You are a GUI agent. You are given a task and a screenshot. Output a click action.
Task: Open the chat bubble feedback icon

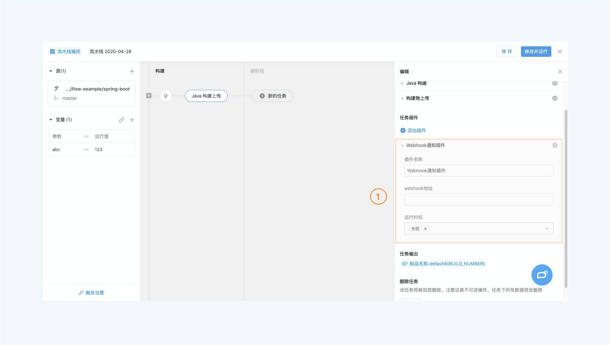click(x=542, y=275)
